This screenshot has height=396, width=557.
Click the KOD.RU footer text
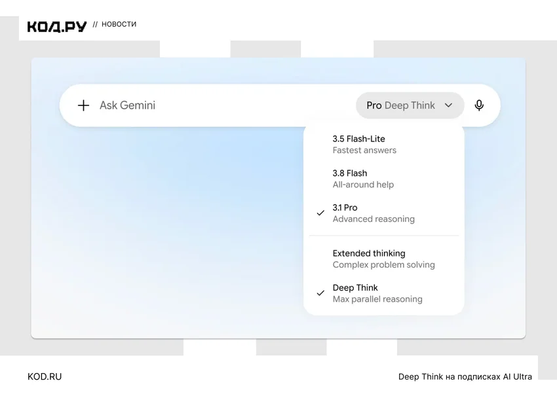pyautogui.click(x=45, y=376)
